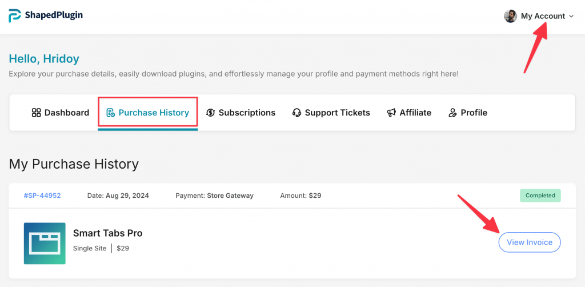Click the Smart Tabs Pro thumbnail

45,244
